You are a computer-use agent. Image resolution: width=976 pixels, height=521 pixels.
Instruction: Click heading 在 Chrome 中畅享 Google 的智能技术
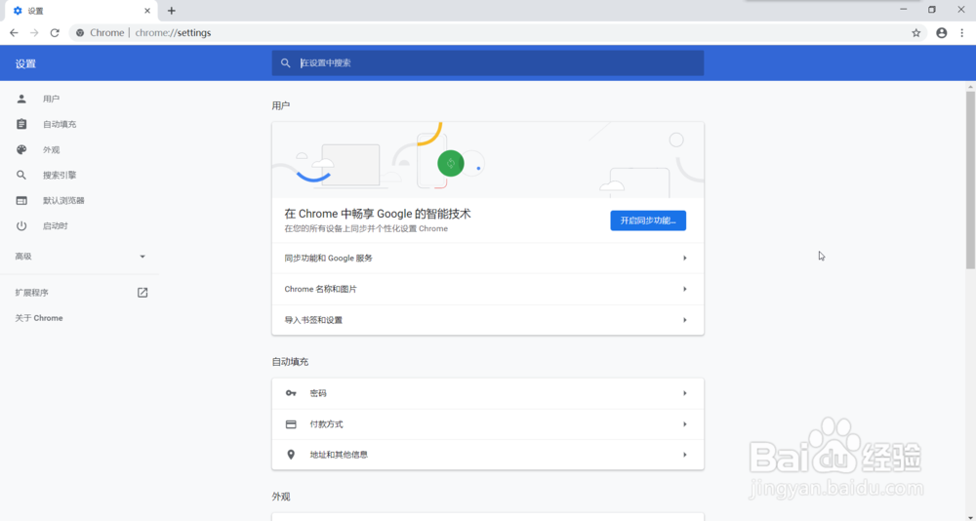[378, 214]
